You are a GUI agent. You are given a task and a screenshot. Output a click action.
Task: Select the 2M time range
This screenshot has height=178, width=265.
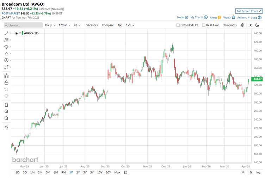click(x=40, y=172)
